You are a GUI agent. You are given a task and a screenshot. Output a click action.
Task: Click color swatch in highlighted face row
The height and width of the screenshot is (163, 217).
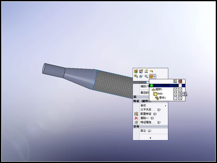point(175,86)
